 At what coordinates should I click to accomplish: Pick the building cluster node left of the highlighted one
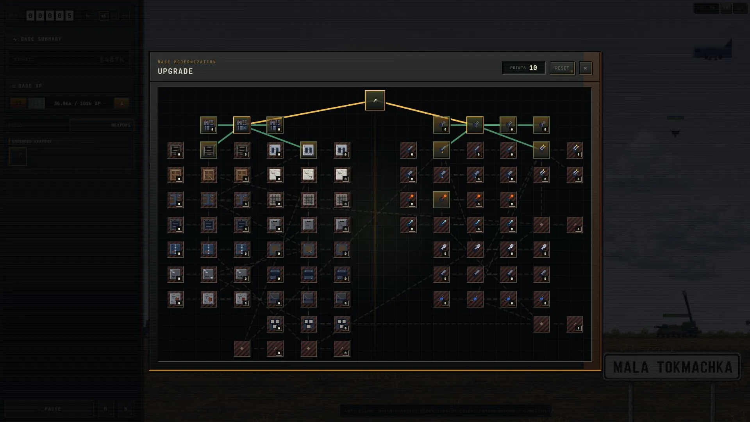pos(209,125)
